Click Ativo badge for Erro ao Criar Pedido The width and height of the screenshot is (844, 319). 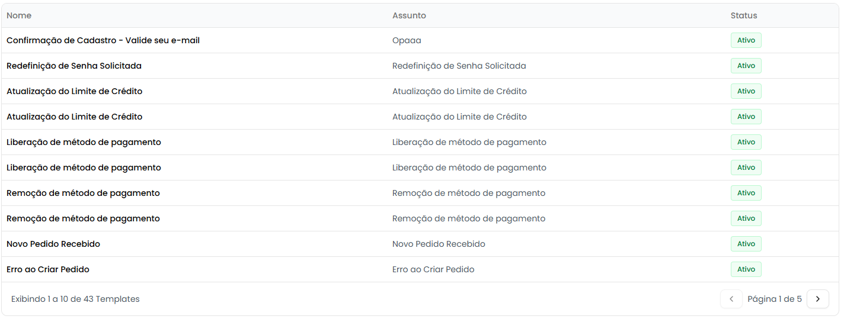(x=746, y=269)
